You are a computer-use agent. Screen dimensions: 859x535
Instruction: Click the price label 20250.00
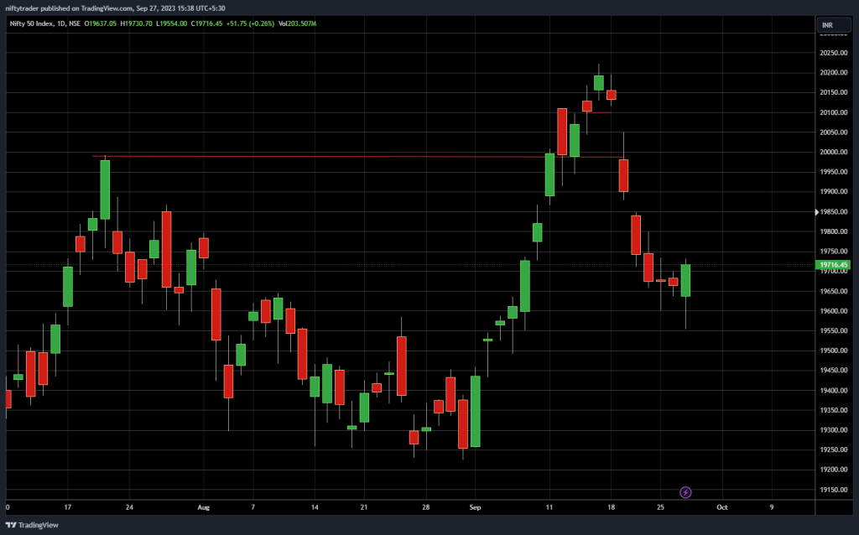click(x=833, y=53)
